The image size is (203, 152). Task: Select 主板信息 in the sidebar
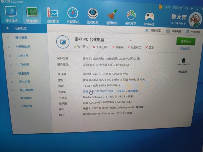coord(23,56)
